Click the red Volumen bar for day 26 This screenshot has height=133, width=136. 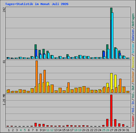pyautogui.click(x=107, y=123)
